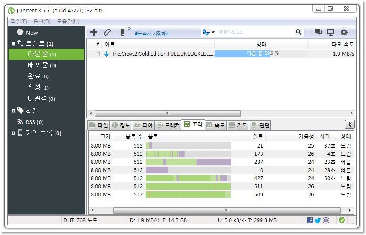The image size is (366, 235).
Task: Collapse detail pane with double-chevron button
Action: [350, 124]
